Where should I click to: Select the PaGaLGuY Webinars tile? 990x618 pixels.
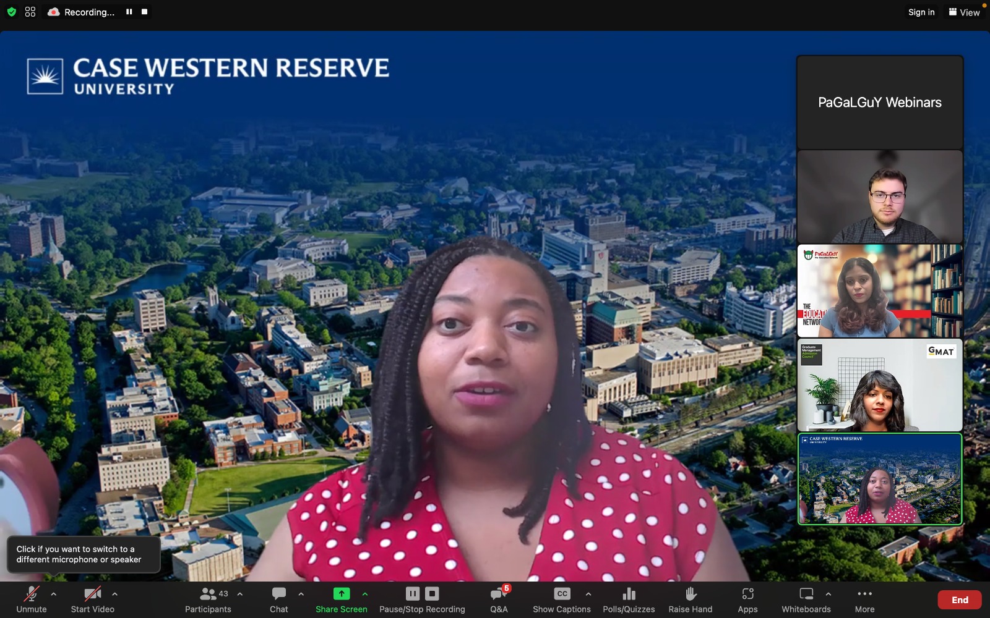point(880,103)
